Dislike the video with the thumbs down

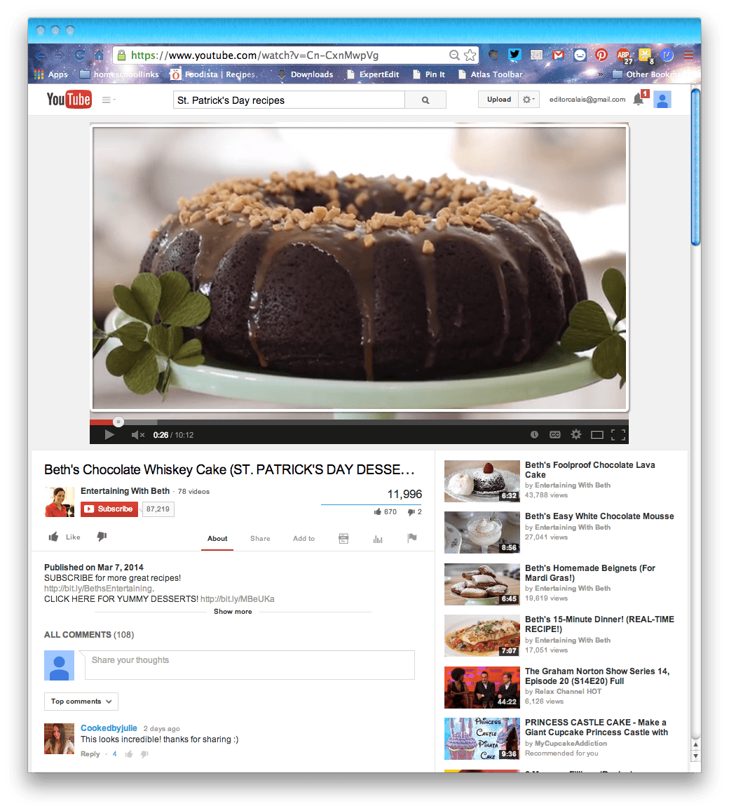[102, 536]
